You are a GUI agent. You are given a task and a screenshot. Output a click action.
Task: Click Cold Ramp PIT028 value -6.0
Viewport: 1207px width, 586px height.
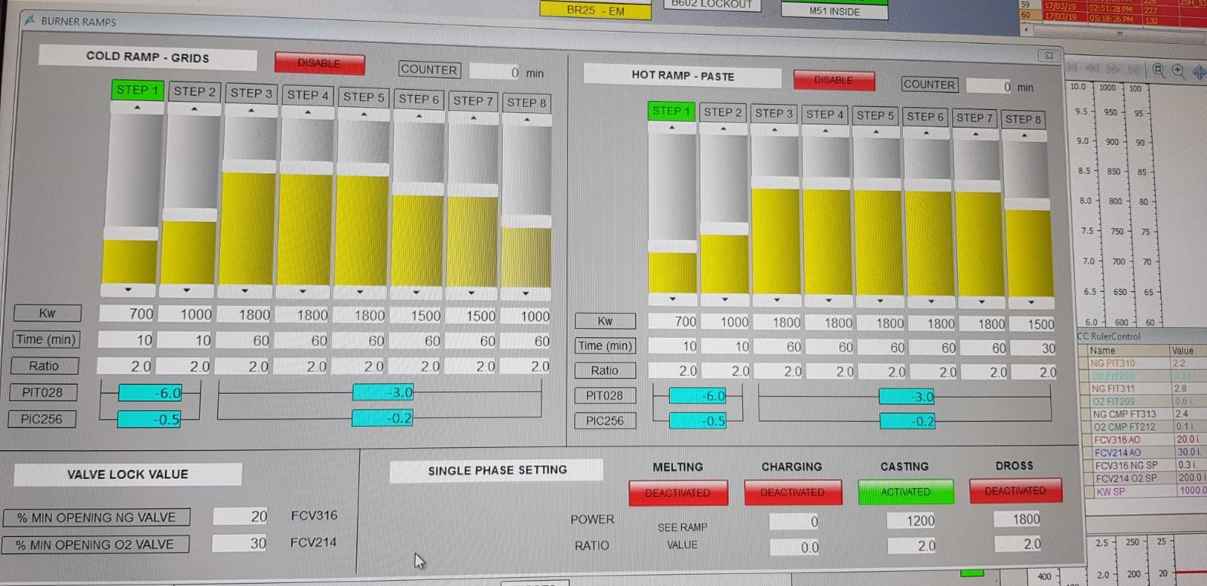150,393
